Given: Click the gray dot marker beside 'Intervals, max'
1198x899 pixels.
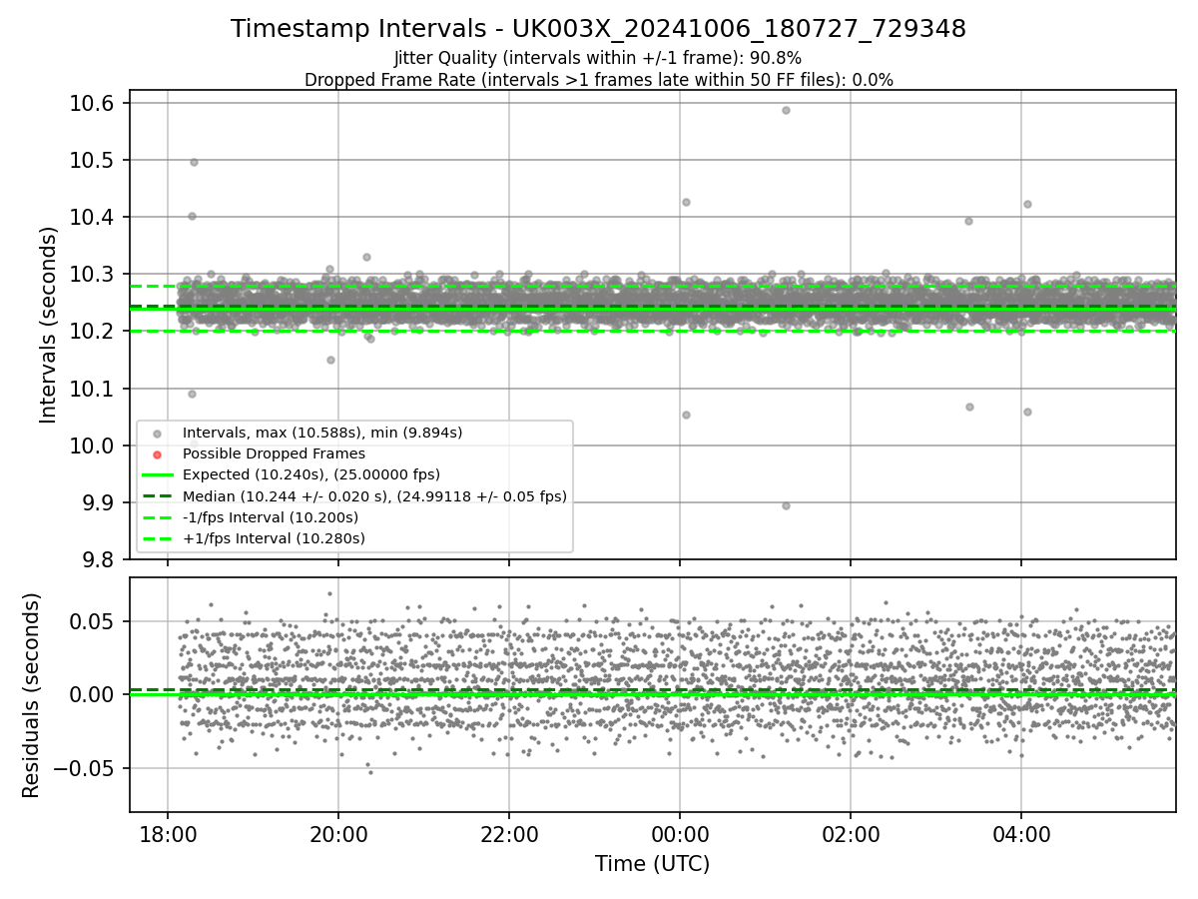Looking at the screenshot, I should click(158, 434).
